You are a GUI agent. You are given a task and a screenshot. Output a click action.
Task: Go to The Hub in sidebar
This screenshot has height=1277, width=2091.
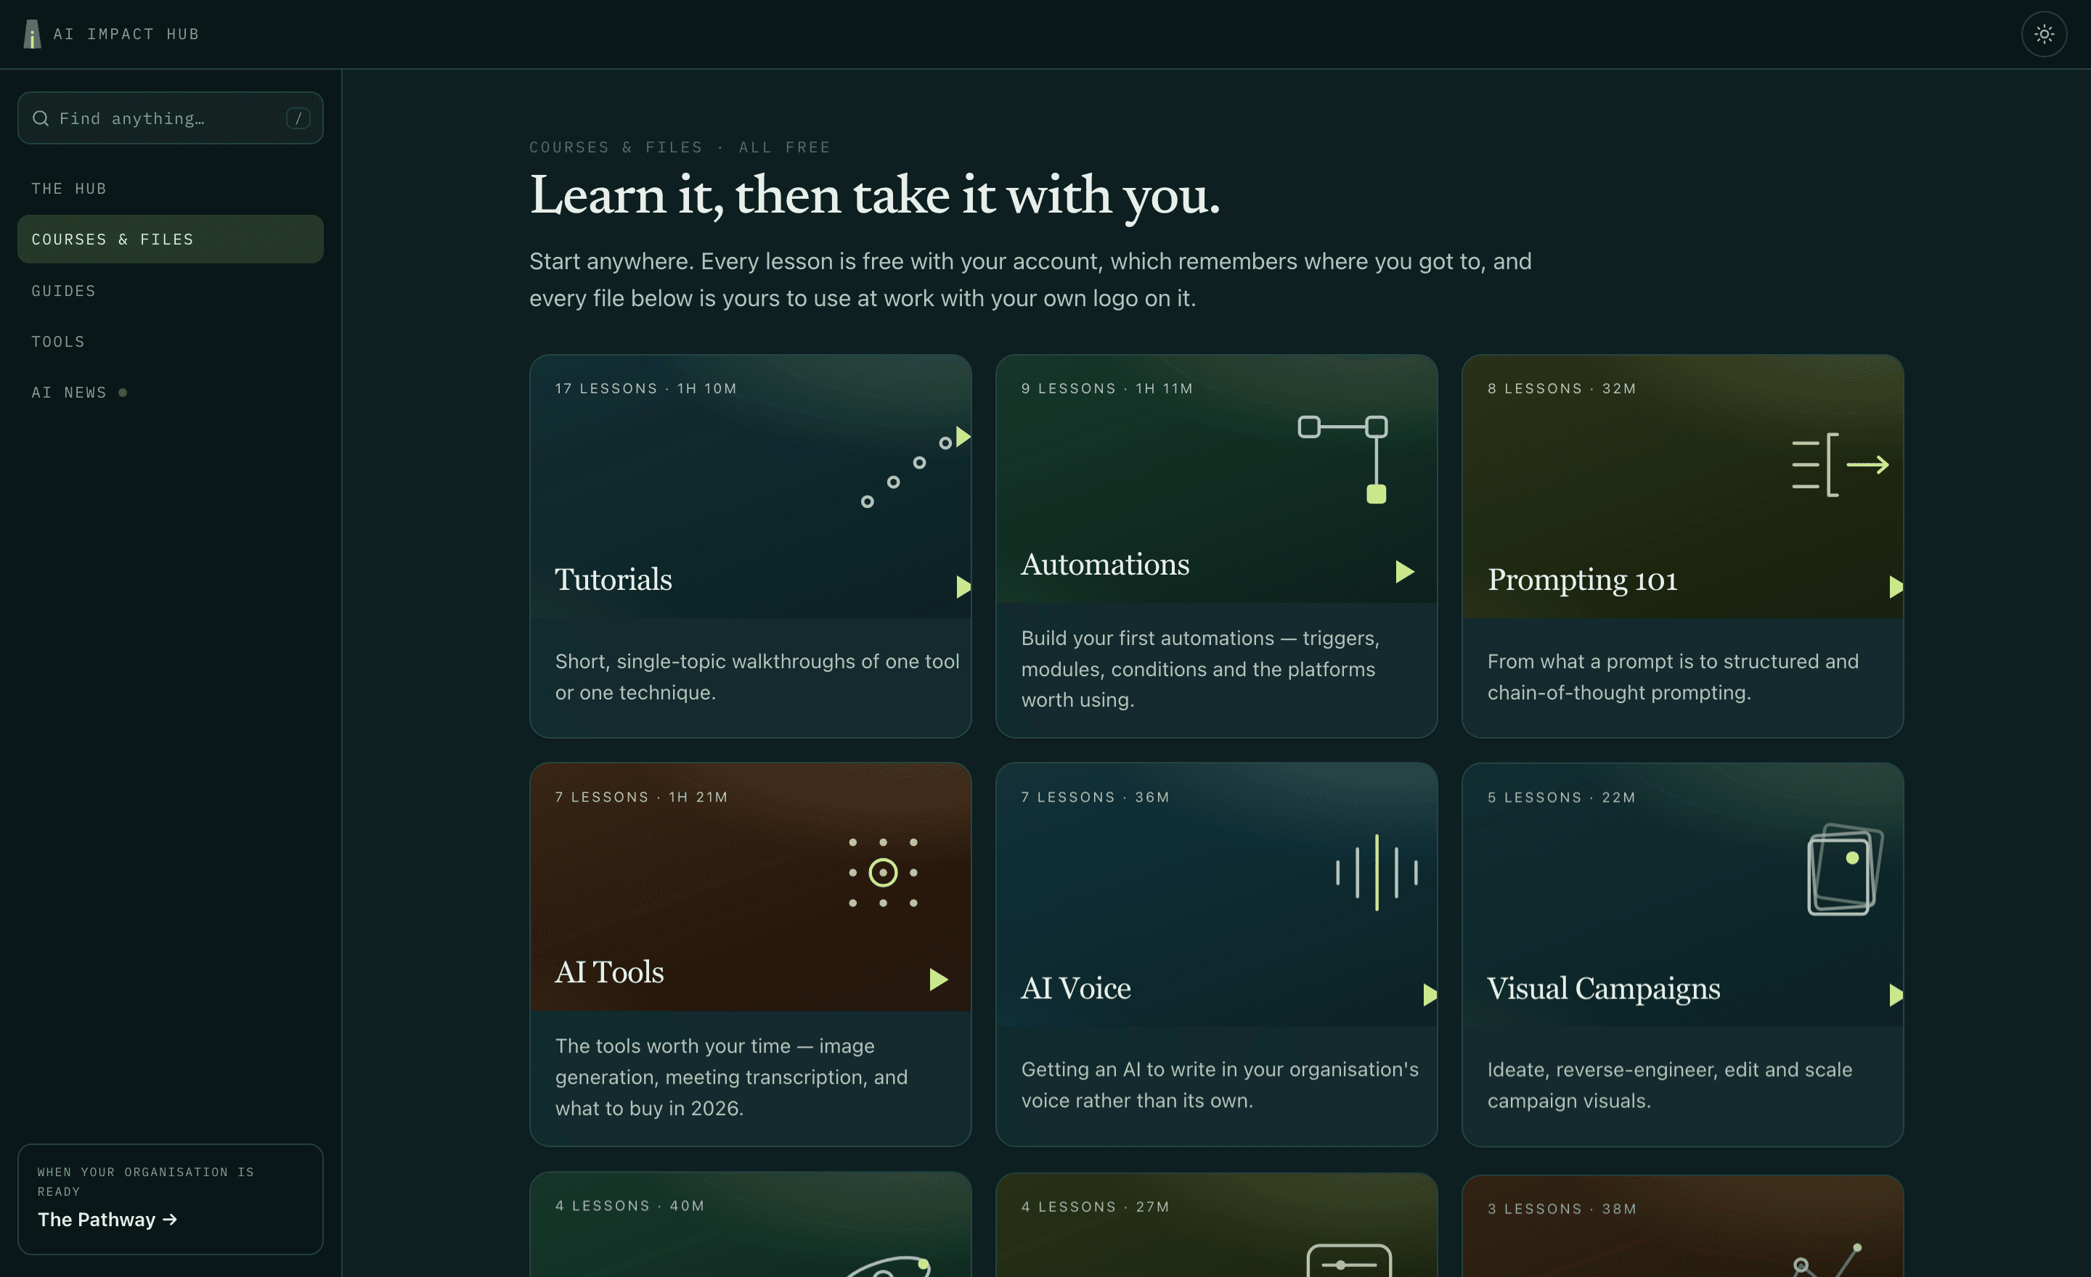[x=171, y=188]
